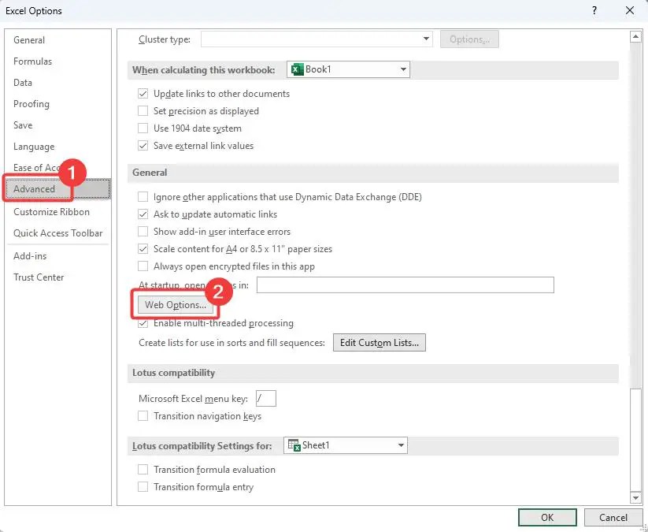This screenshot has height=532, width=648.
Task: Open the Data options category
Action: [x=23, y=82]
